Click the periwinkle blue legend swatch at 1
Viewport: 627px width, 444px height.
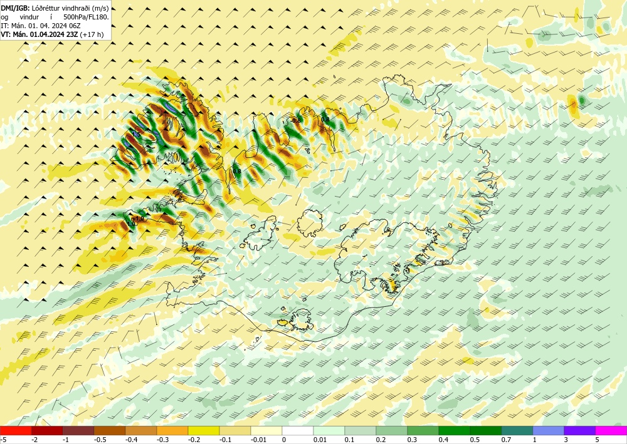click(549, 431)
